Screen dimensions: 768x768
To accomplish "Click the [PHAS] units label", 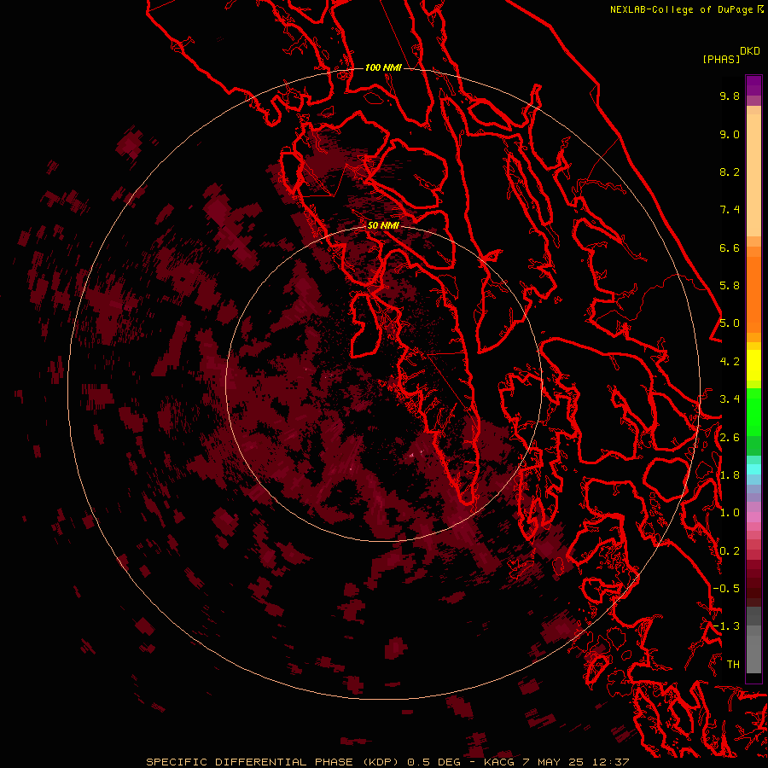I will pyautogui.click(x=721, y=60).
